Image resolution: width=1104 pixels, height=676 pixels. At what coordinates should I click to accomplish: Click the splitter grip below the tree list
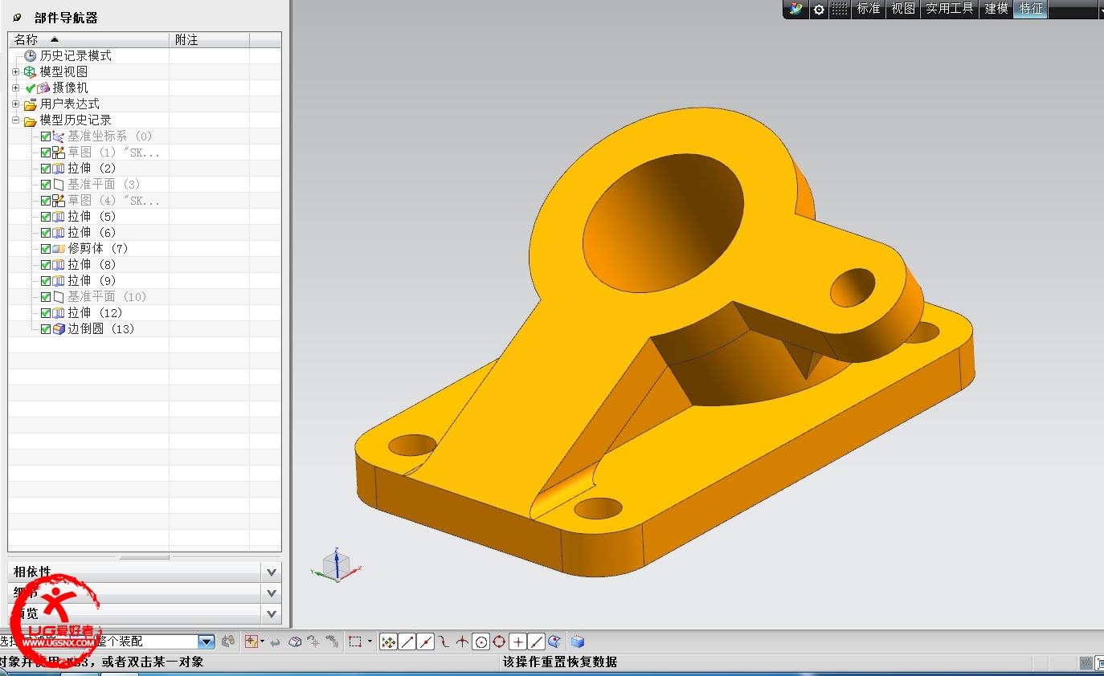[x=145, y=557]
